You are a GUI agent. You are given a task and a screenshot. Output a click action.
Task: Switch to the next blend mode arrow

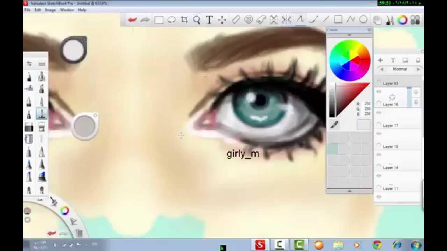coord(418,69)
